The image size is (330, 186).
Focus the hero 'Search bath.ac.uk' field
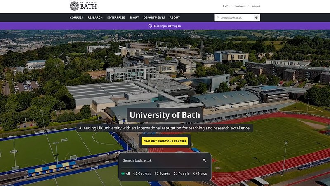[161, 160]
